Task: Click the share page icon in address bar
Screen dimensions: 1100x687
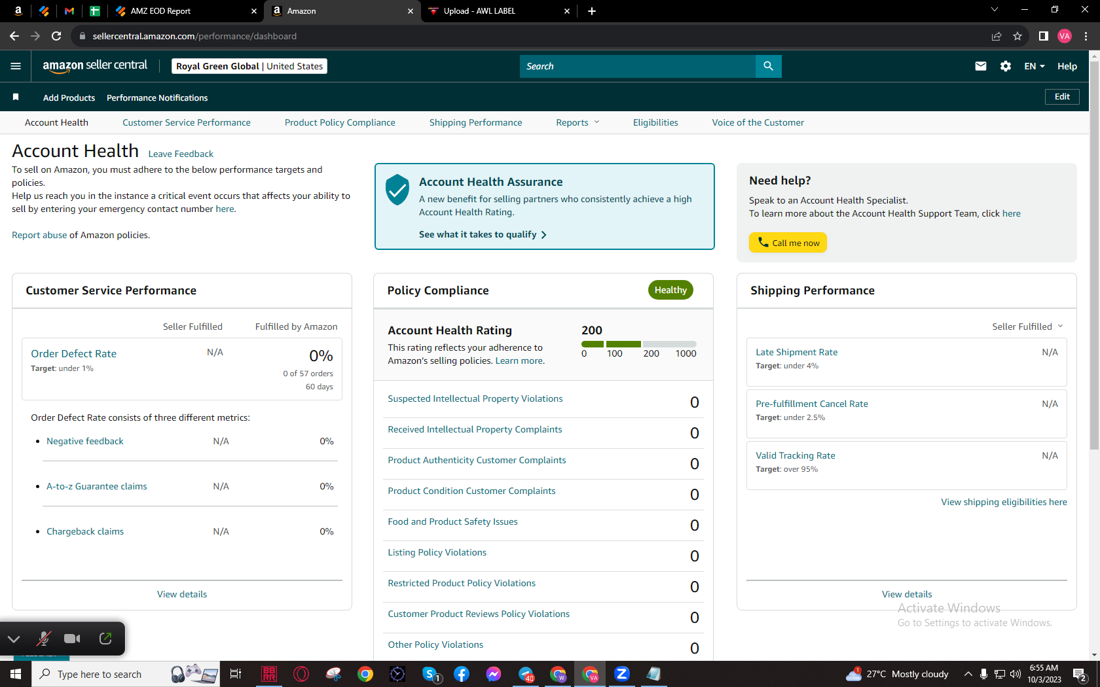Action: click(x=996, y=36)
